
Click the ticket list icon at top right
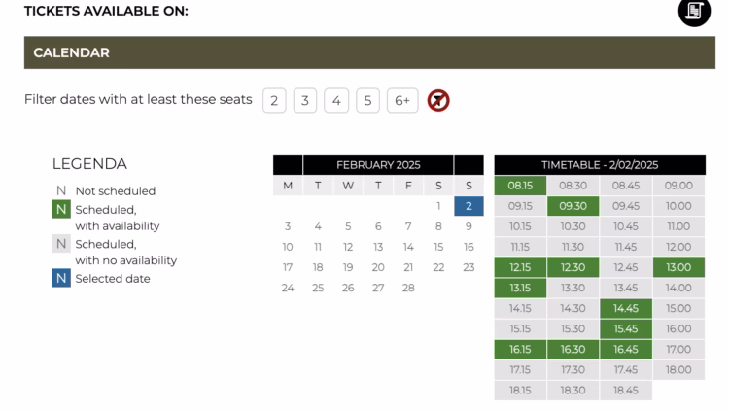coord(694,11)
